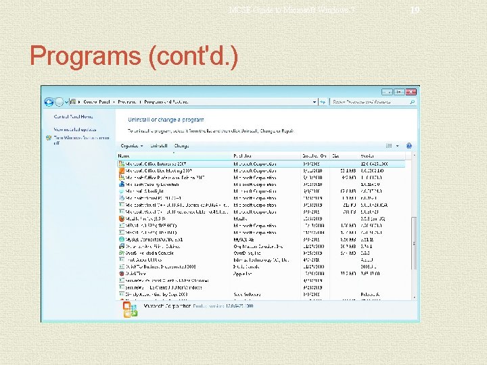The image size is (487, 365).
Task: Click the Release A version cell
Action: (370, 294)
